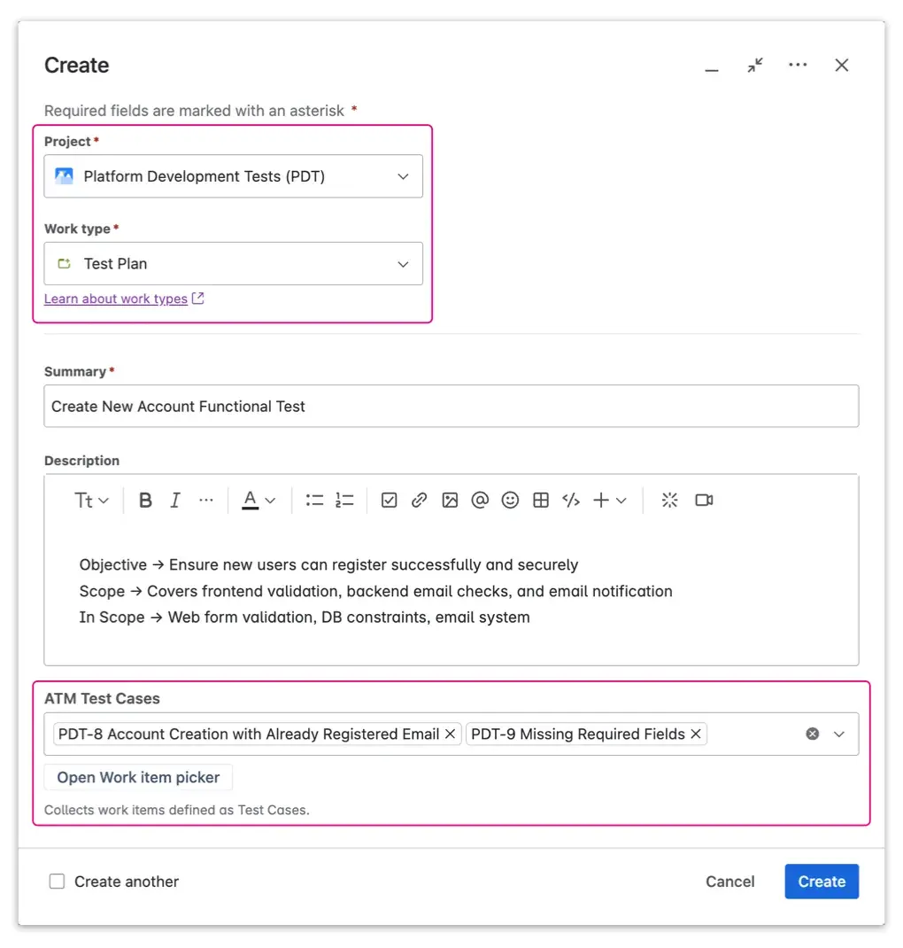
Task: Add a mention with the @ icon
Action: pyautogui.click(x=480, y=500)
